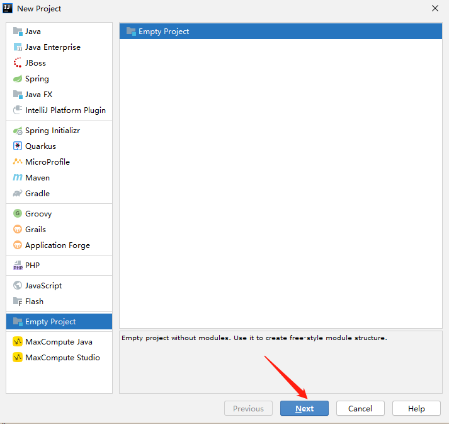Click the green Groovy icon
The height and width of the screenshot is (424, 449).
point(18,213)
